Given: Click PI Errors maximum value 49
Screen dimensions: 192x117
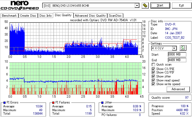Looking at the screenshot, I should point(41,110).
